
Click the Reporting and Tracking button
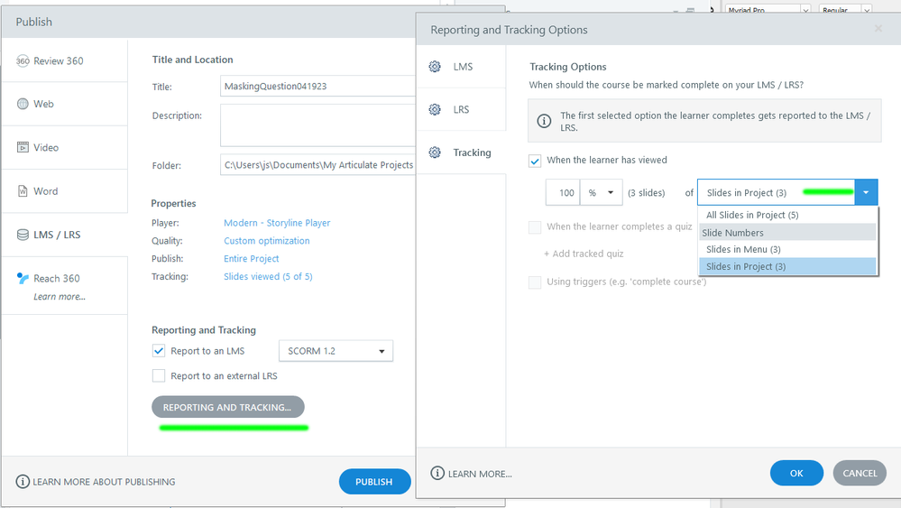[227, 407]
